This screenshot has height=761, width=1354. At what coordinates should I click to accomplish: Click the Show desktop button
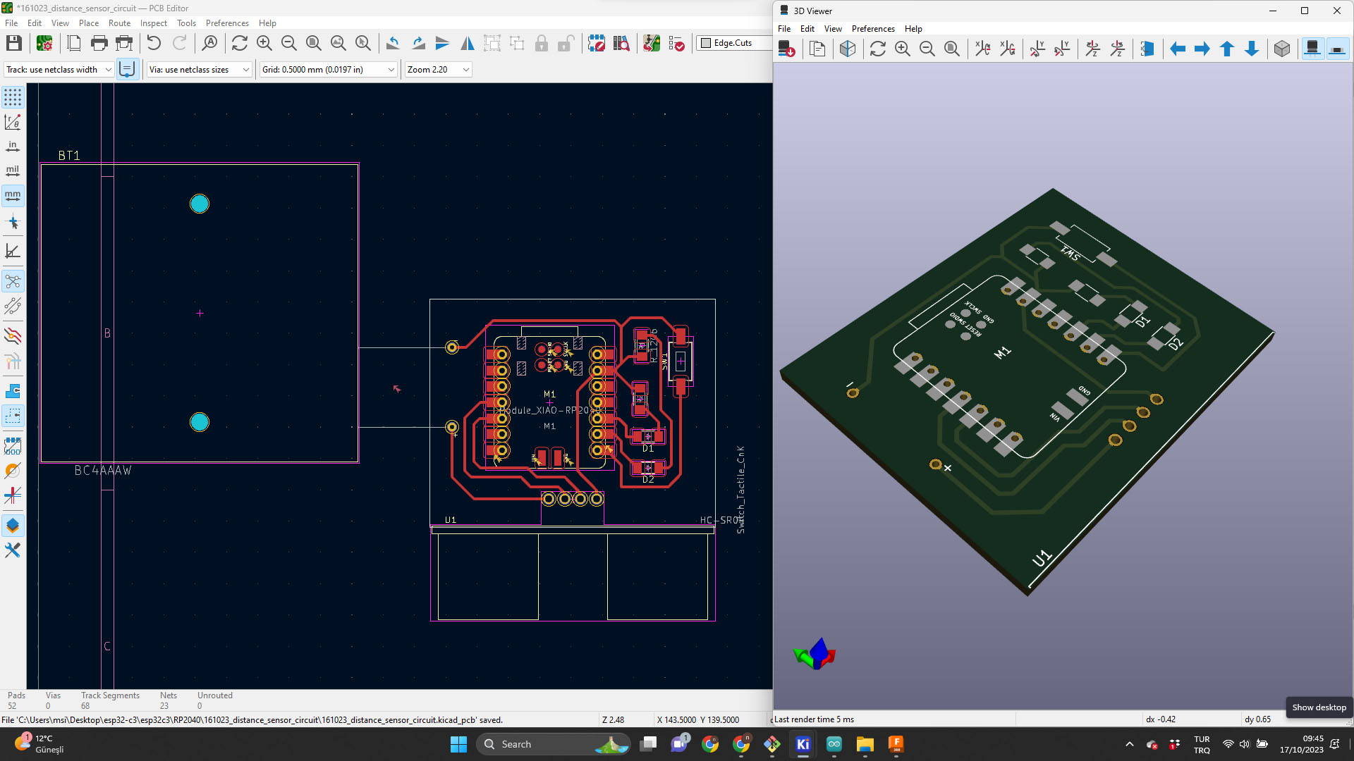(1318, 707)
